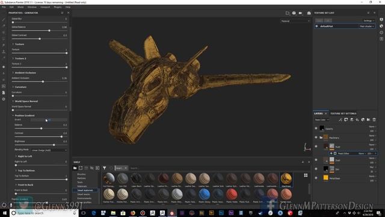
Task: Toggle visibility of the Mask Editor effect
Action: pos(331,153)
